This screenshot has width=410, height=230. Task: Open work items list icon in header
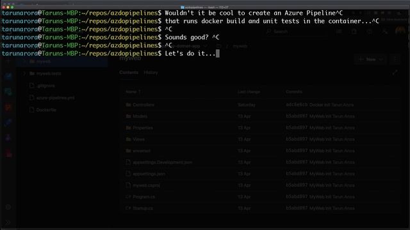click(339, 31)
